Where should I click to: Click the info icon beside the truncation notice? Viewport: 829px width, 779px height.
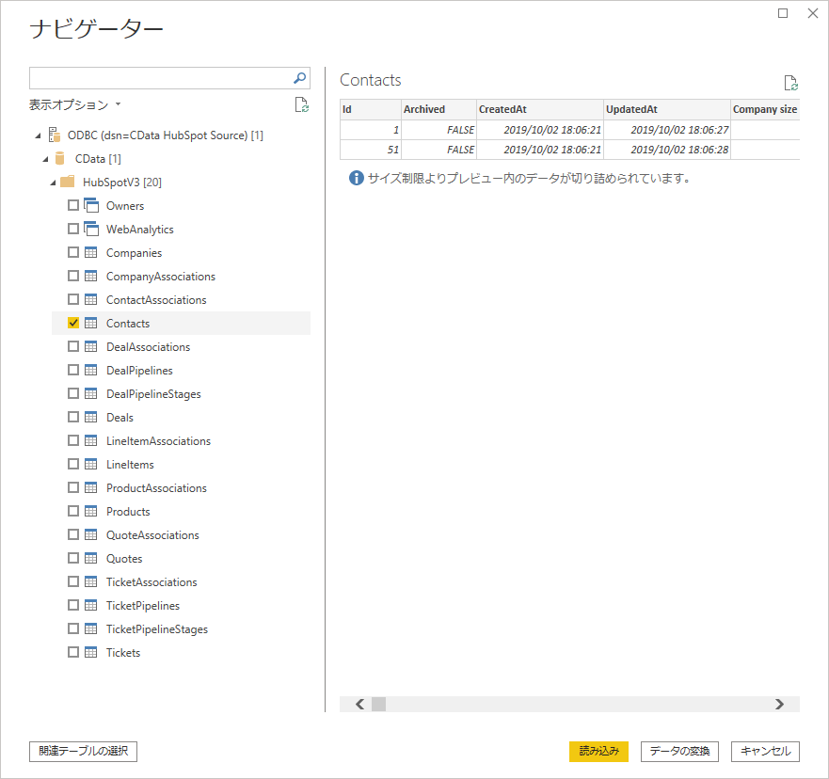click(357, 178)
